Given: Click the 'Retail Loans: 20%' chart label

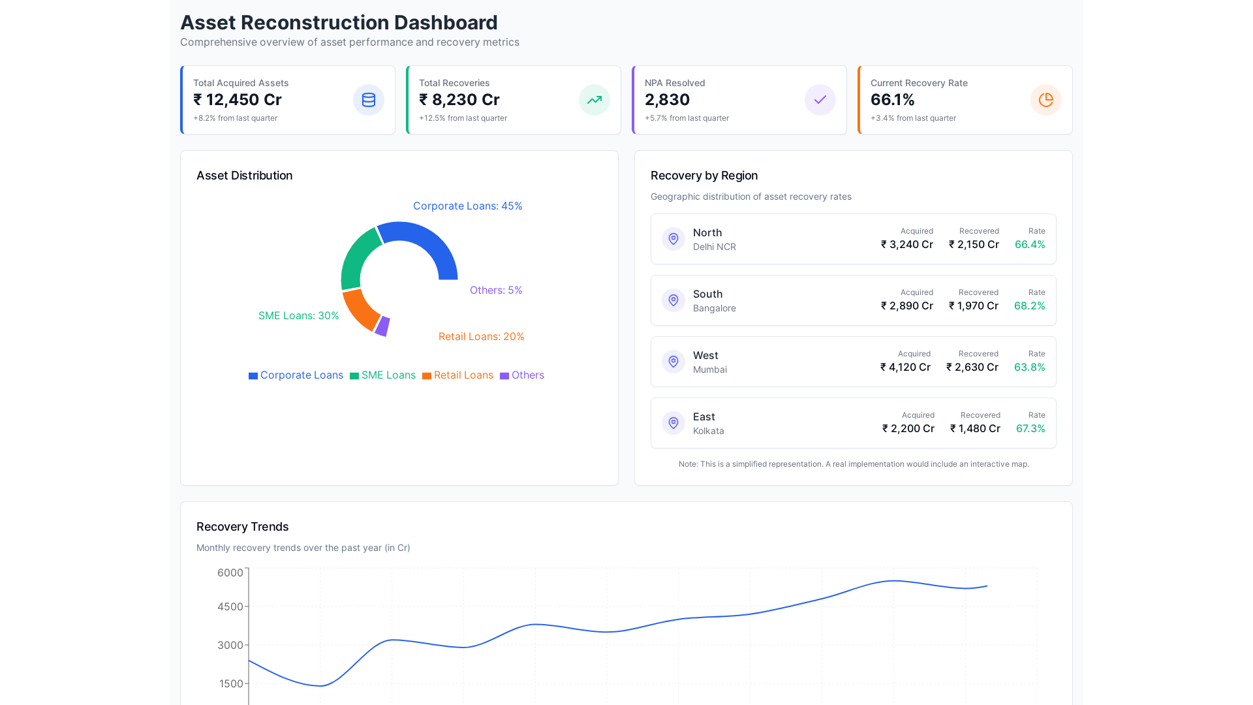Looking at the screenshot, I should coord(482,337).
